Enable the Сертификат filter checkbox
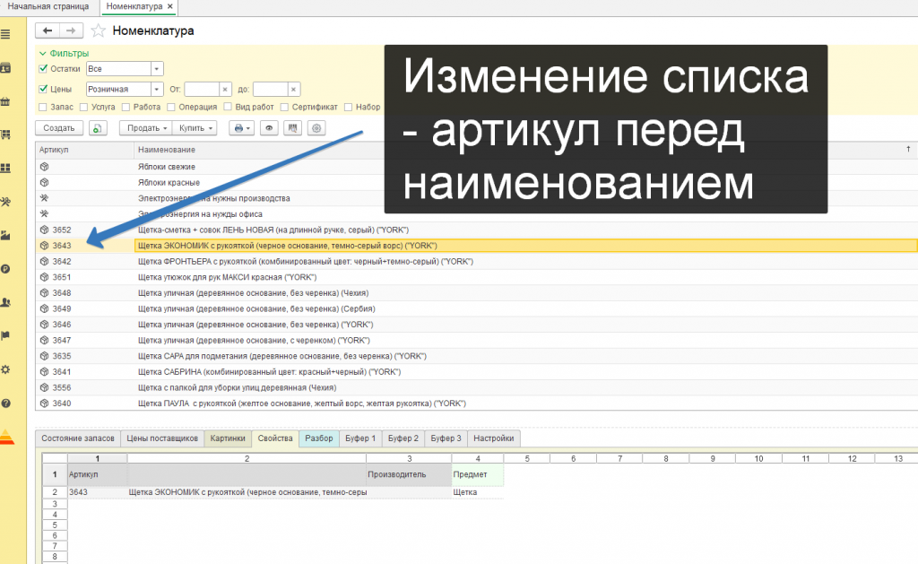The image size is (918, 564). [284, 108]
